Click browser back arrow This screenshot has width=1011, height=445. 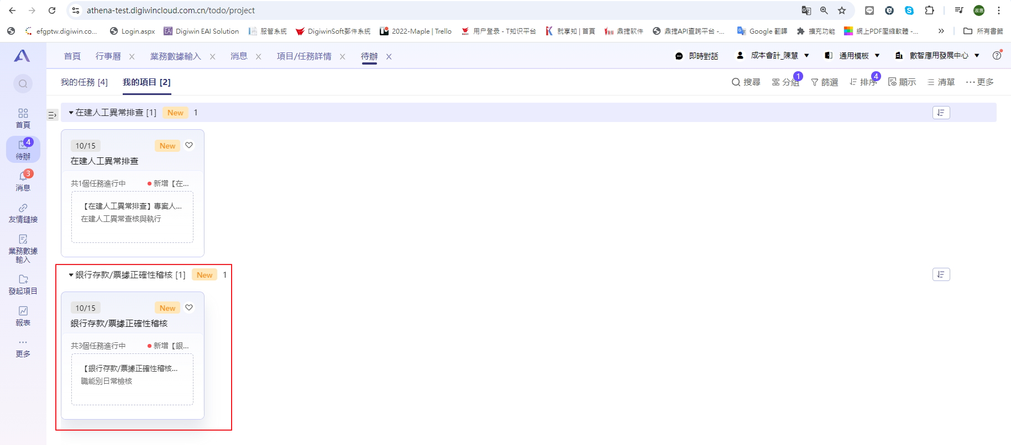pos(12,10)
